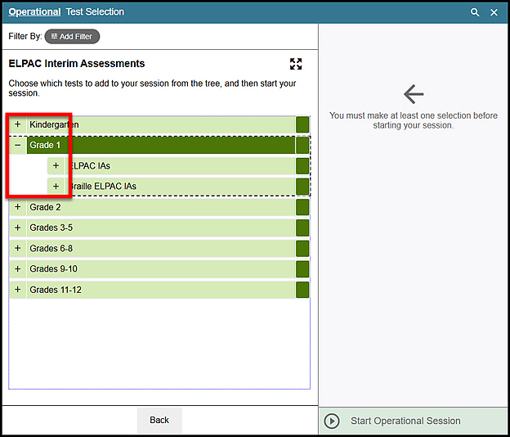Screen dimensions: 510x437
Task: Expand the Grades 3-5 tree node
Action: point(18,228)
